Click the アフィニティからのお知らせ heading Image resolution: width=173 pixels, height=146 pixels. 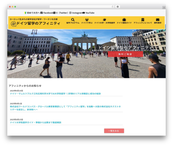pos(25,86)
